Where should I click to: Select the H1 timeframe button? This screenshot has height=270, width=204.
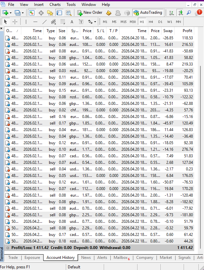[142, 22]
